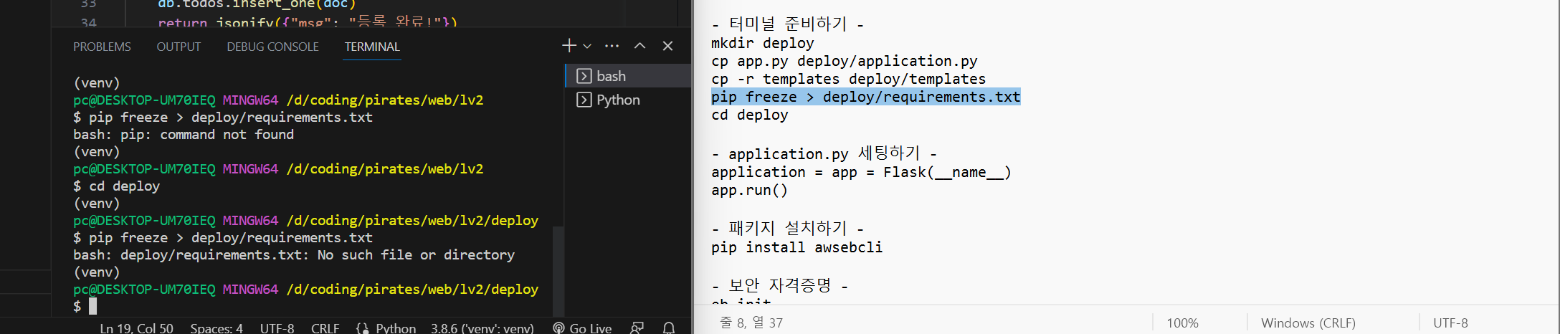Click the Ln 19, Col 50 status item
1560x334 pixels.
[136, 328]
